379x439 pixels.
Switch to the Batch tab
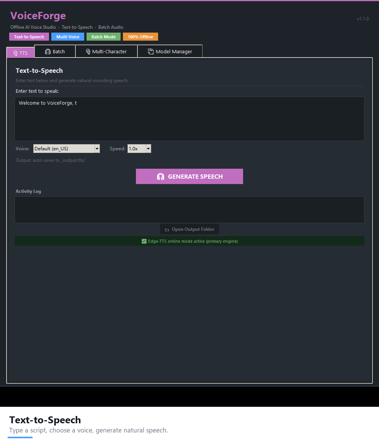pyautogui.click(x=55, y=51)
